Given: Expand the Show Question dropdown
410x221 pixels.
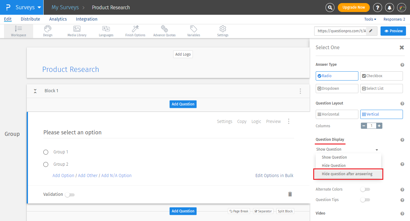Looking at the screenshot, I should tap(347, 149).
